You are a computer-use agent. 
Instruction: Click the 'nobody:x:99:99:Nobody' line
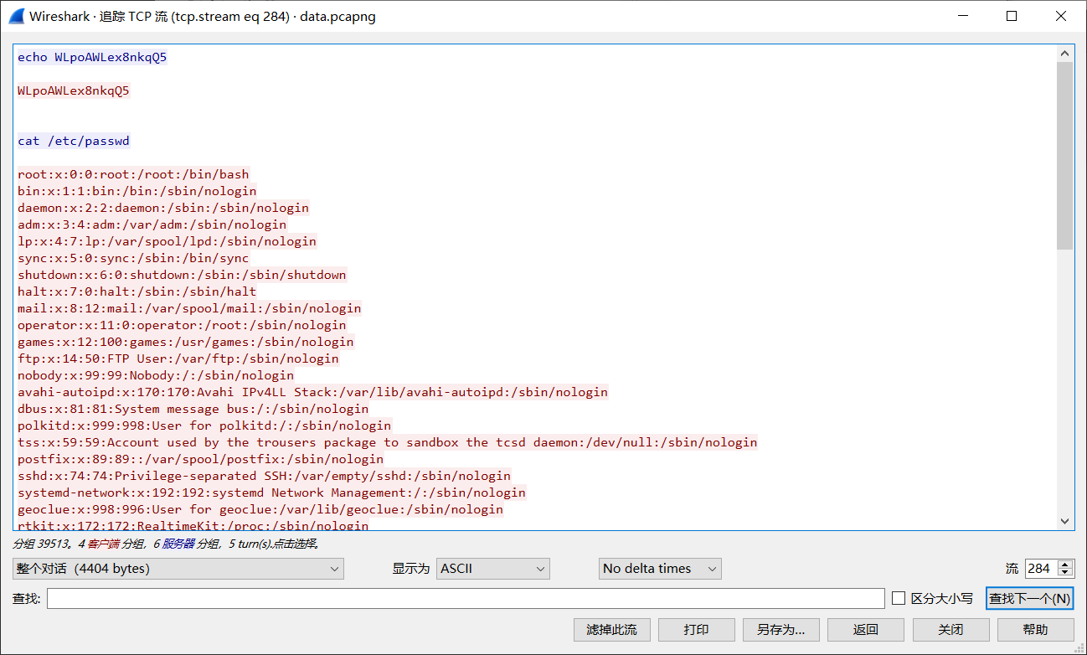tap(156, 375)
